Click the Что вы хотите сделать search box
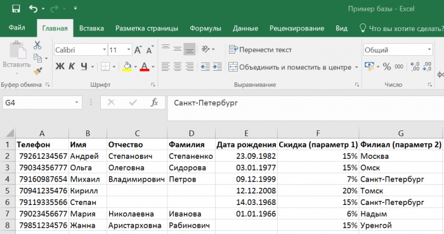The width and height of the screenshot is (444, 234). tap(402, 28)
